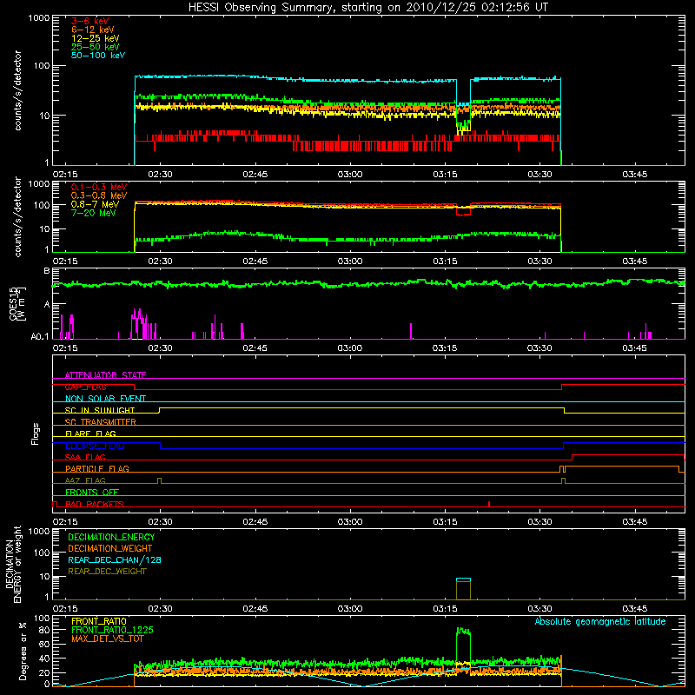Click the 0.3-0.8 MeV legend label

click(x=99, y=195)
